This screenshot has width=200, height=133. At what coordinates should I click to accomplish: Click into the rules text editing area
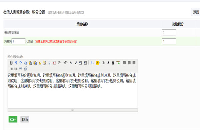pyautogui.click(x=73, y=90)
